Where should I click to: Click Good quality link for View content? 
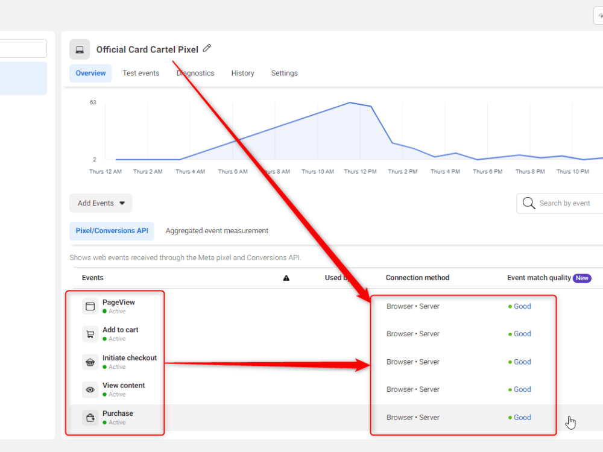point(522,389)
